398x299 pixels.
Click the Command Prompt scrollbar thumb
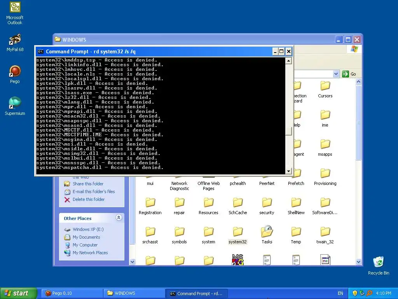click(x=288, y=131)
